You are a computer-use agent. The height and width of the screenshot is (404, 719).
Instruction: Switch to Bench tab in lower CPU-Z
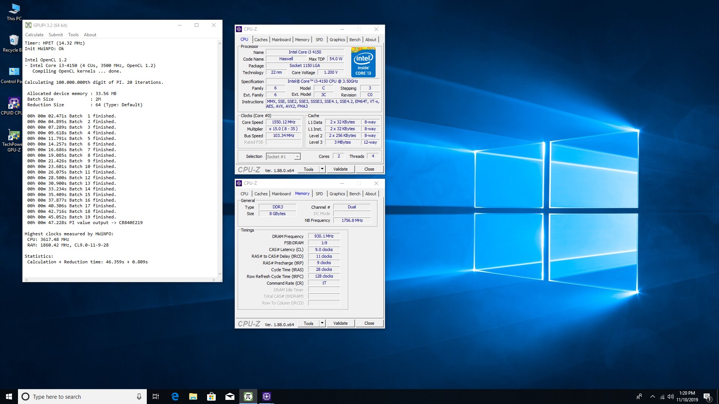pos(355,194)
